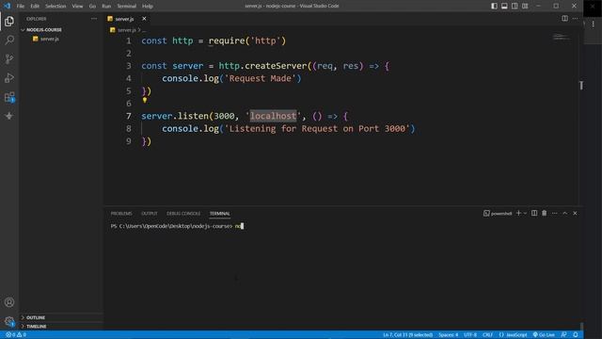Screen dimensions: 602x339
Task: Click server.js in the breadcrumb
Action: click(126, 29)
